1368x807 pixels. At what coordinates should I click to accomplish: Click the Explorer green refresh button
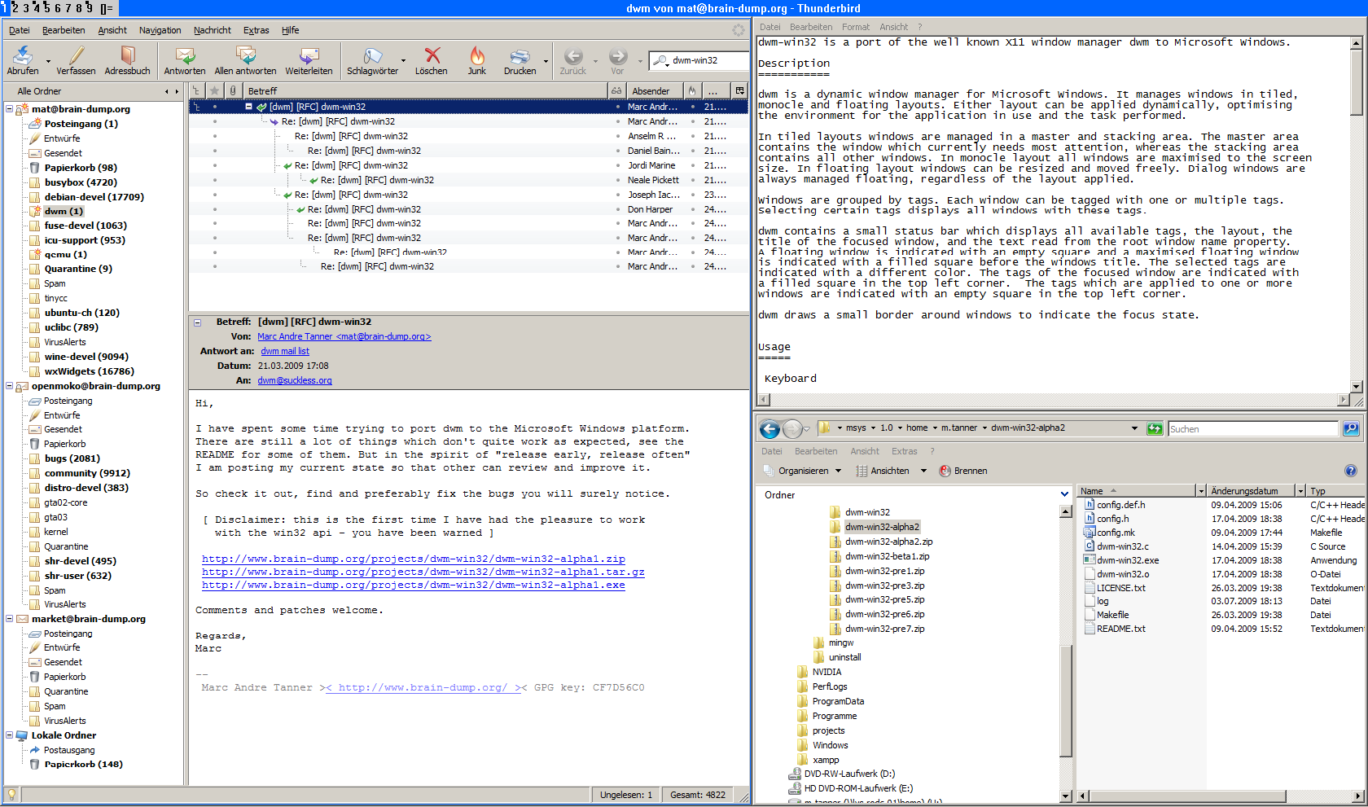pyautogui.click(x=1154, y=428)
